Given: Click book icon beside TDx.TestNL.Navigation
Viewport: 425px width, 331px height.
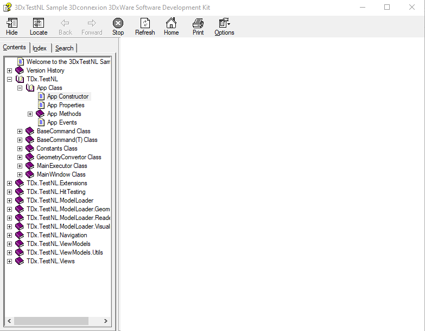Looking at the screenshot, I should (x=20, y=235).
